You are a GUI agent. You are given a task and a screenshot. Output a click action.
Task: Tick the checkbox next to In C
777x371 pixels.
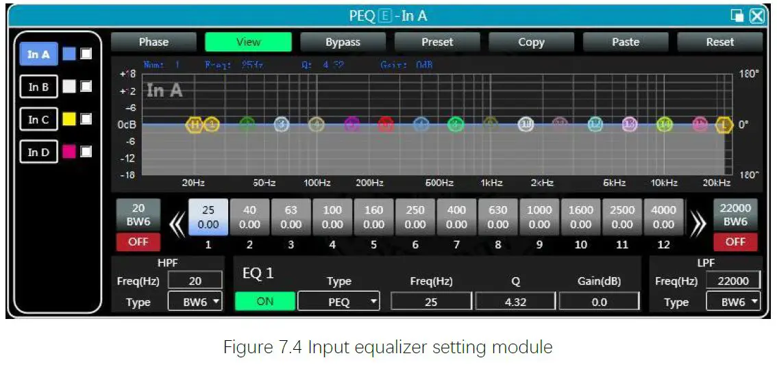click(x=86, y=119)
